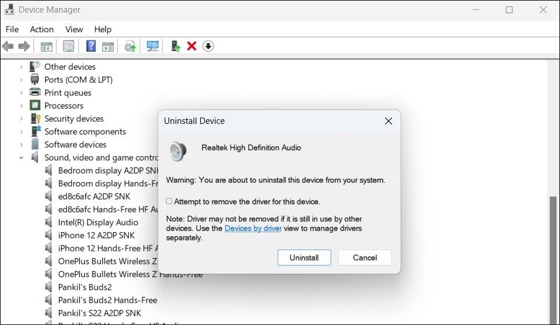Click the speaker icon beside Pankil's Buds2
This screenshot has height=325, width=560.
(x=48, y=287)
